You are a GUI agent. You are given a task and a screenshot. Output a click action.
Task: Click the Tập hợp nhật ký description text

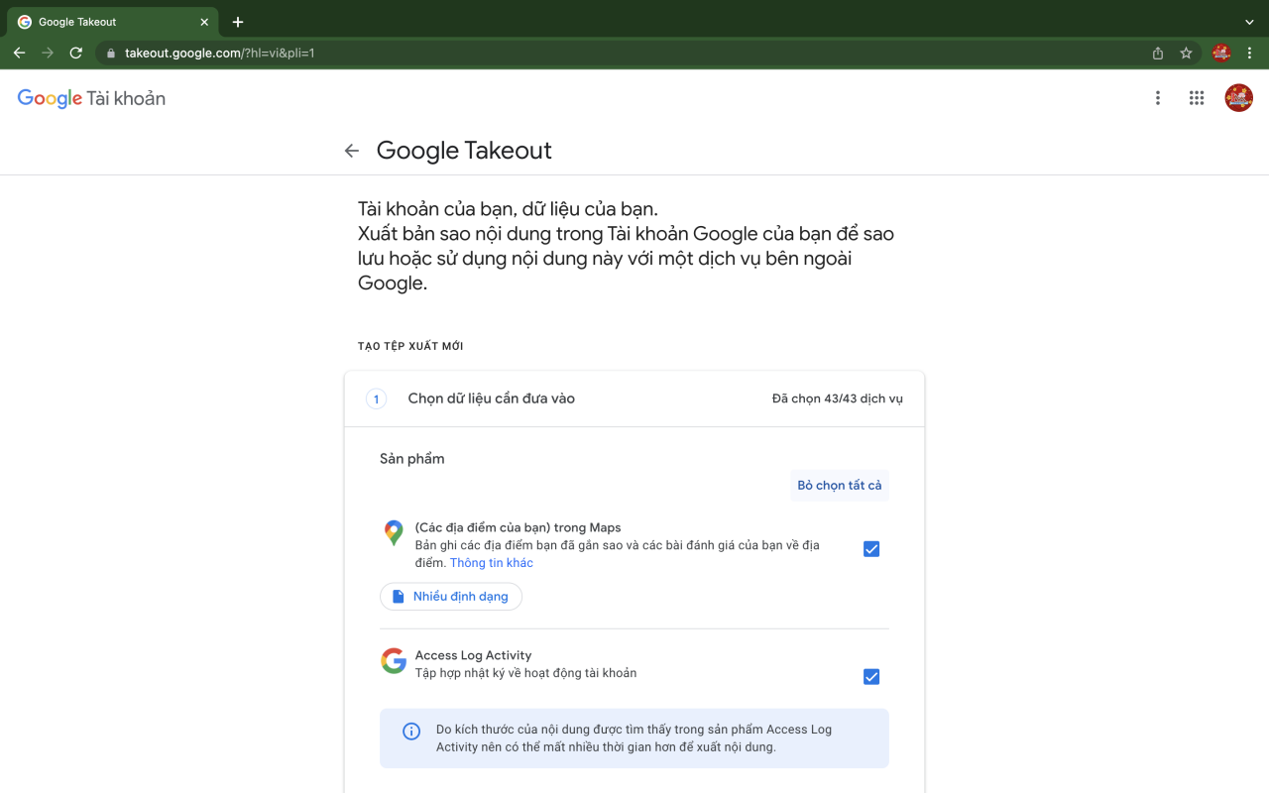coord(526,673)
